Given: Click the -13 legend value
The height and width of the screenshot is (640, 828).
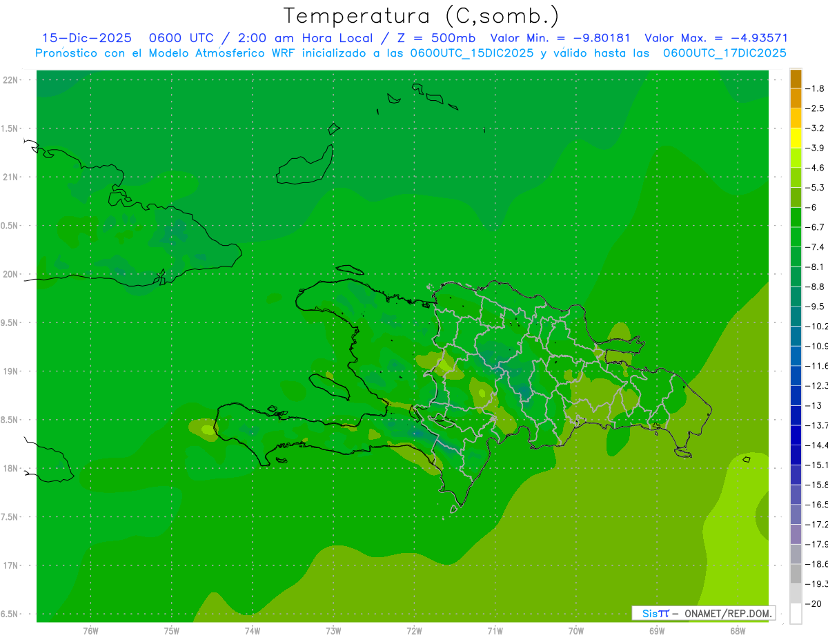Looking at the screenshot, I should [812, 405].
